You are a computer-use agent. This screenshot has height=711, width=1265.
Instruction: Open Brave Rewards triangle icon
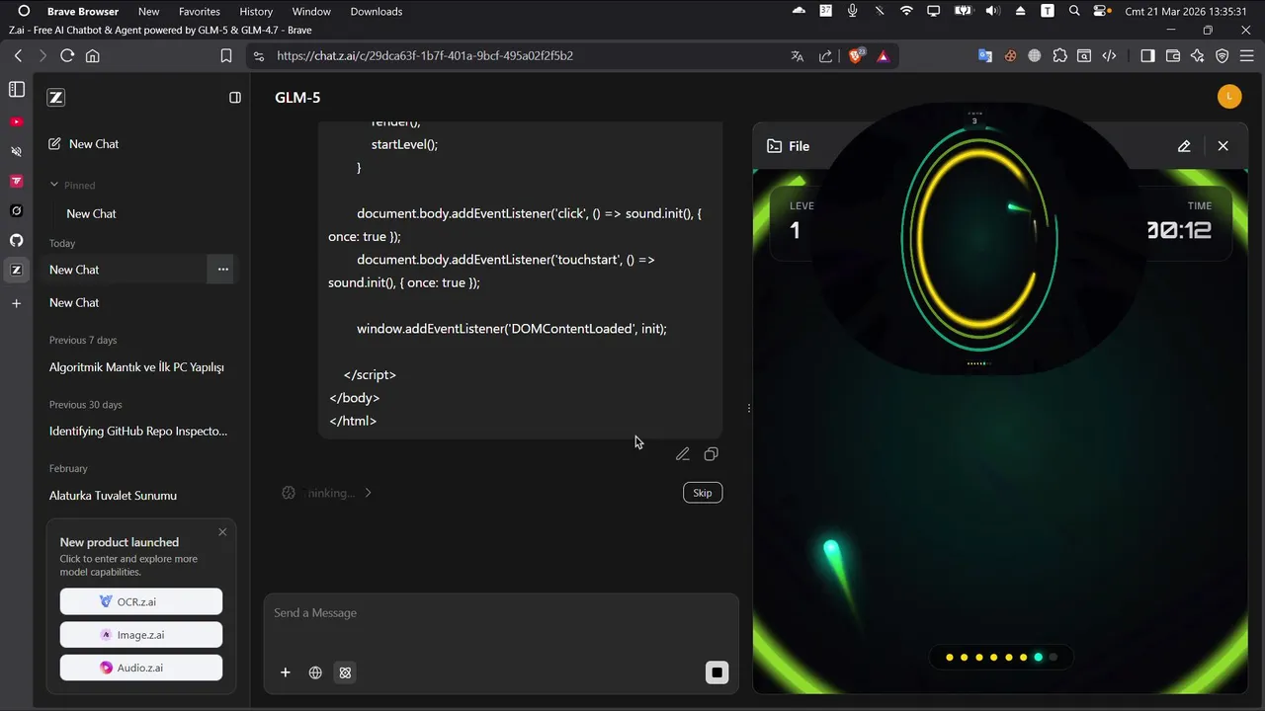click(884, 56)
